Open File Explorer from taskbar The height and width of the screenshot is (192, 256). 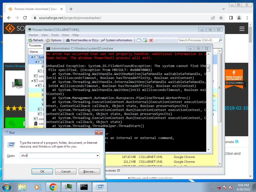(22, 187)
